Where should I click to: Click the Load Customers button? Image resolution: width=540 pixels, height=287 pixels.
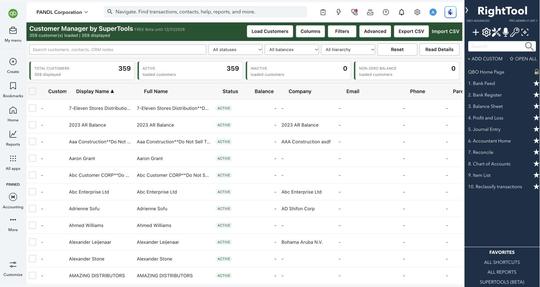coord(270,31)
